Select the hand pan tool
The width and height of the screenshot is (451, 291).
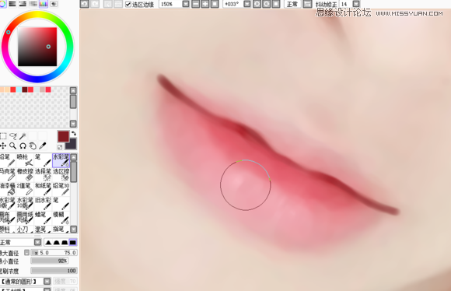[33, 146]
